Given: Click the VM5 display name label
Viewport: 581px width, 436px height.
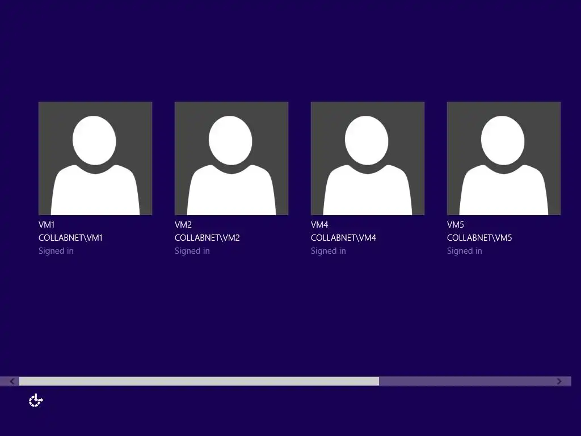Looking at the screenshot, I should click(x=456, y=225).
